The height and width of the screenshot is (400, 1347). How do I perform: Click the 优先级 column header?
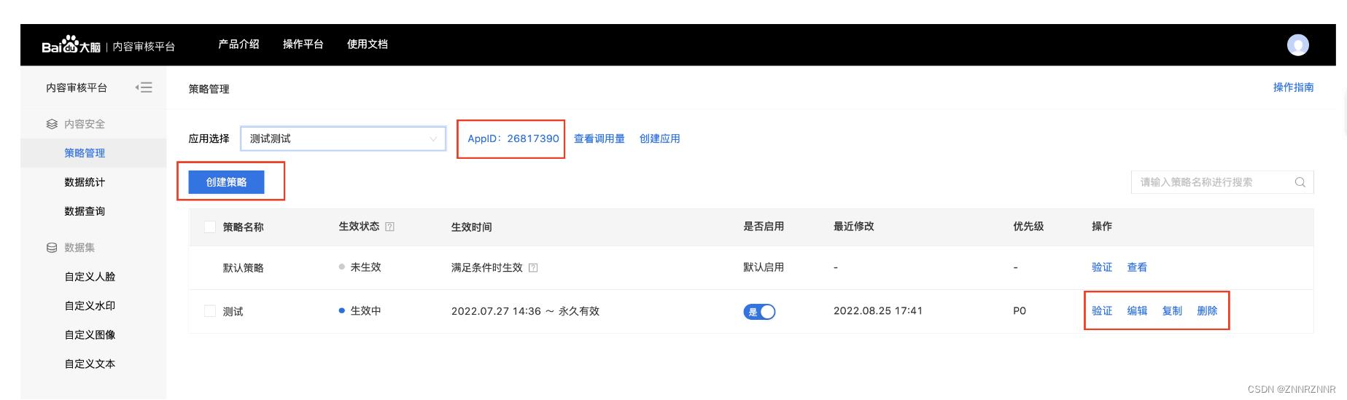click(1028, 227)
